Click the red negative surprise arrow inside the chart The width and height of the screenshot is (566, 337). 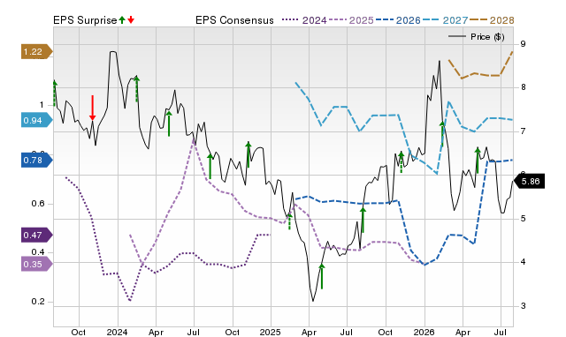click(x=92, y=108)
